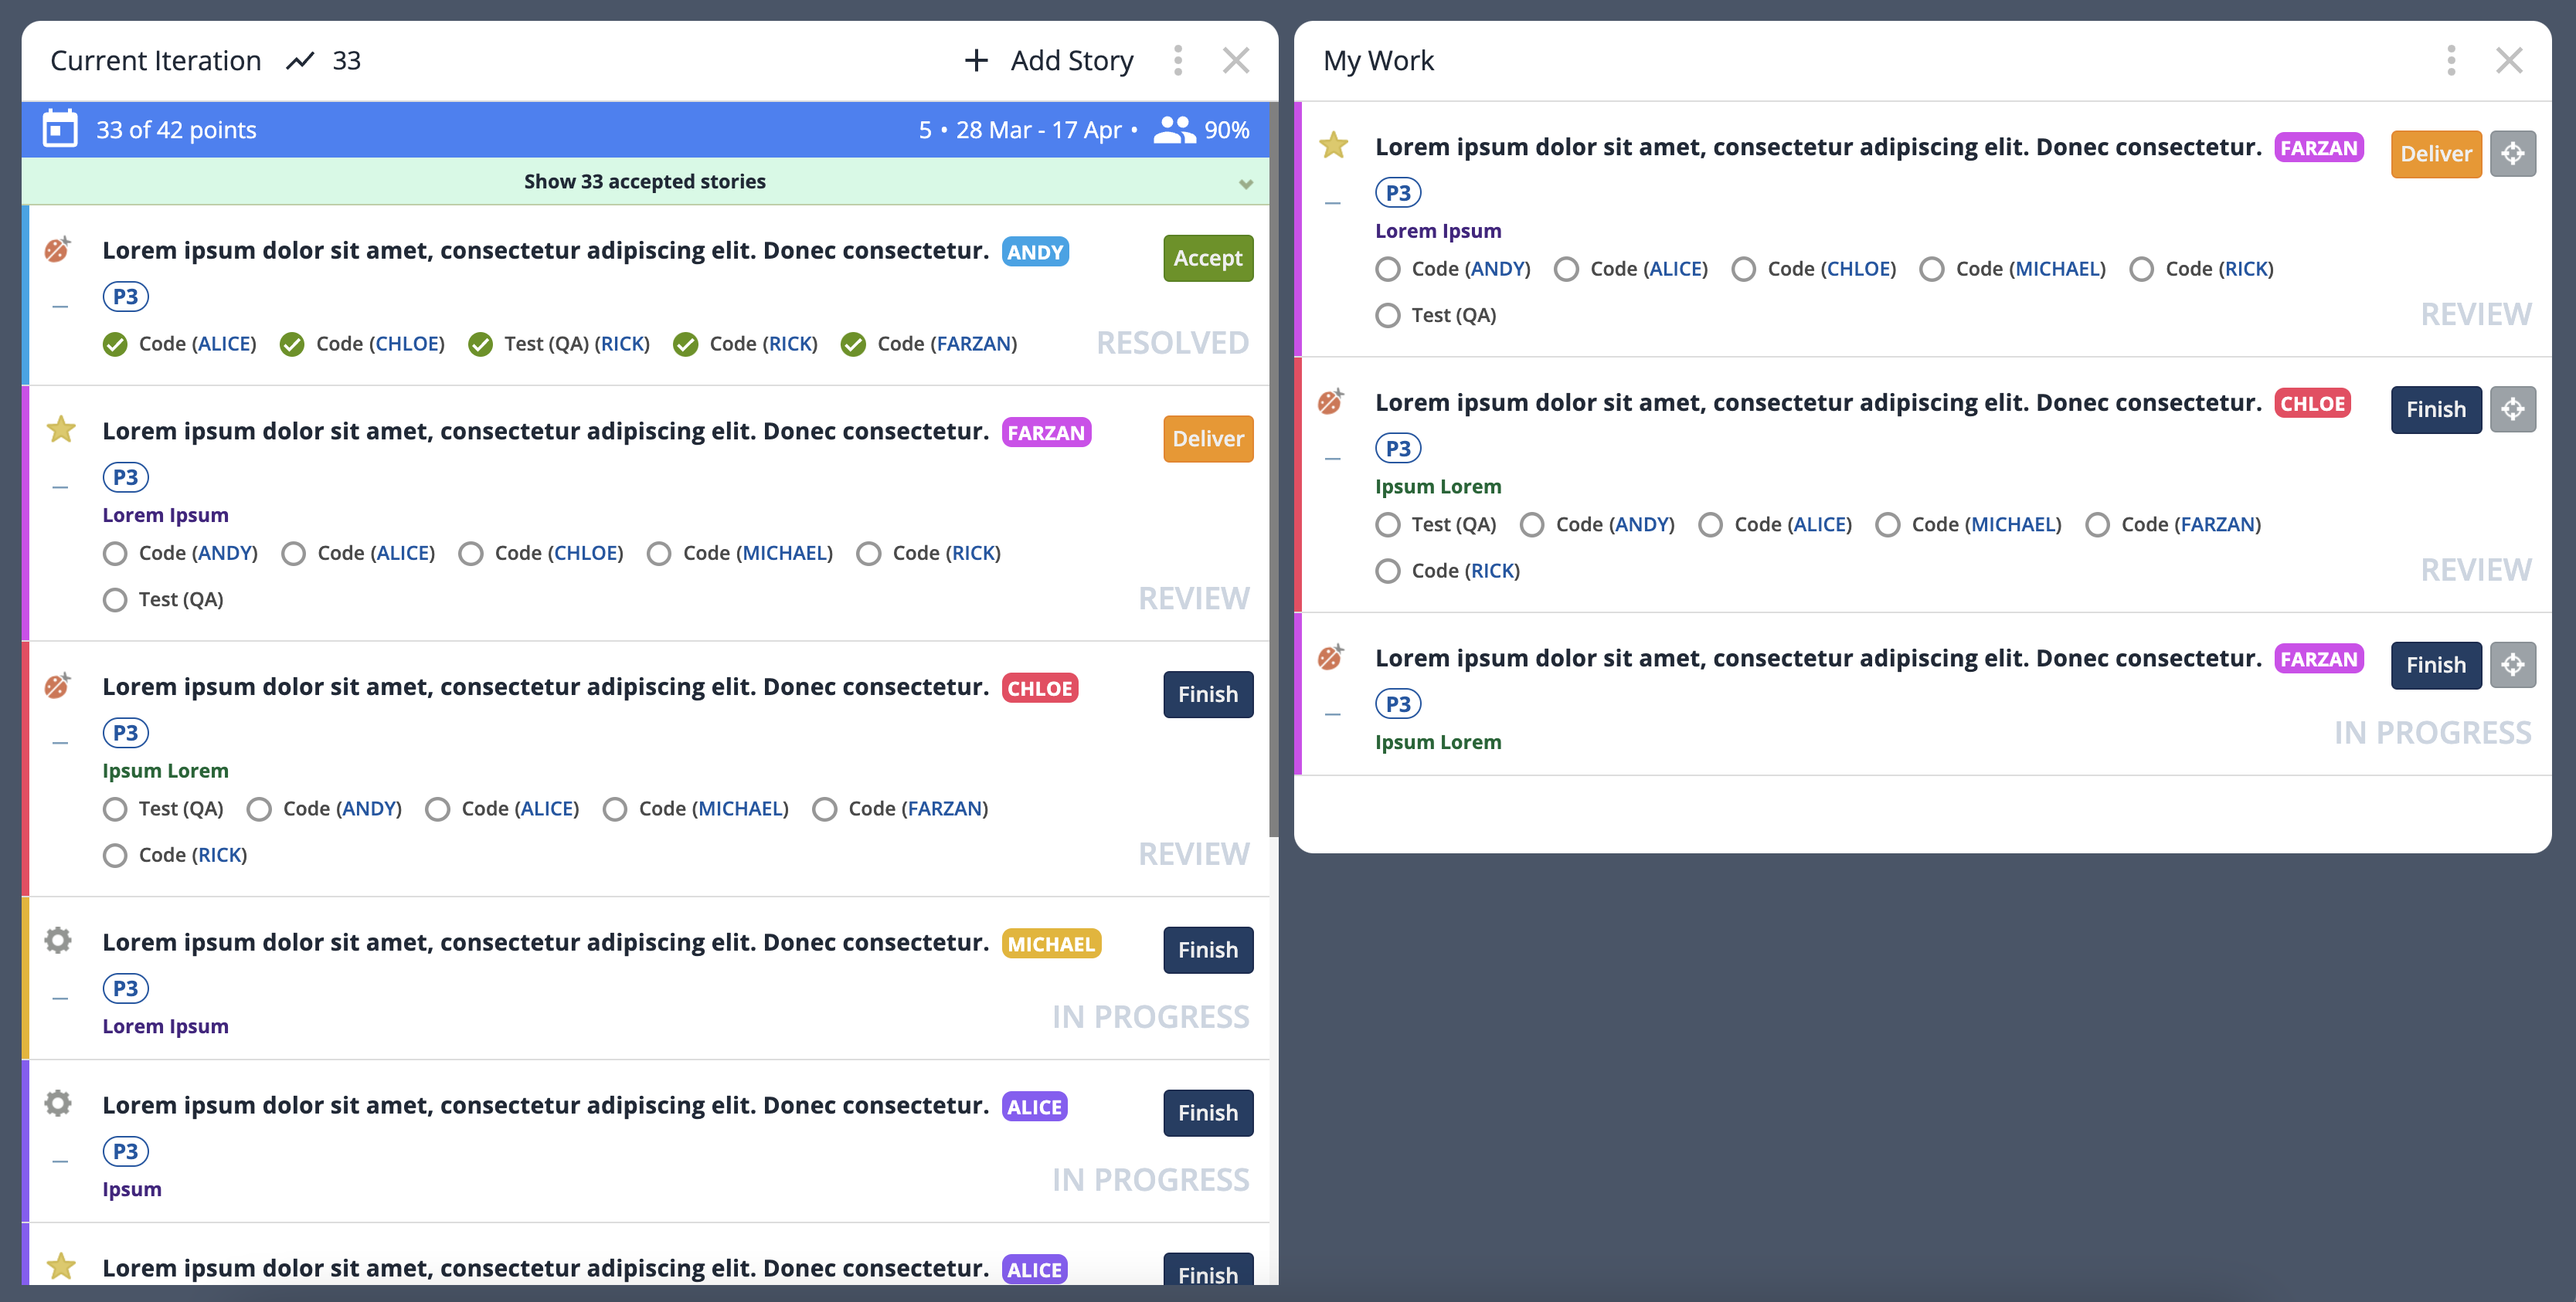
Task: Click the calendar icon in the iteration header
Action: (x=60, y=129)
